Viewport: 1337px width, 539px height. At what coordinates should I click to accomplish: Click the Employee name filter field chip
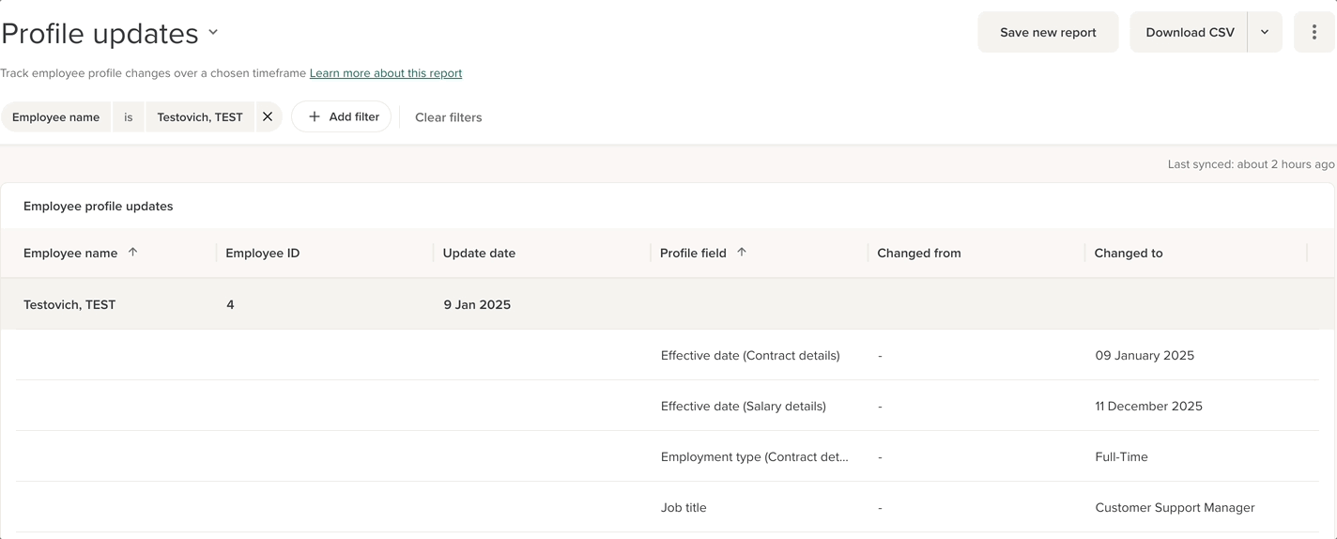55,117
